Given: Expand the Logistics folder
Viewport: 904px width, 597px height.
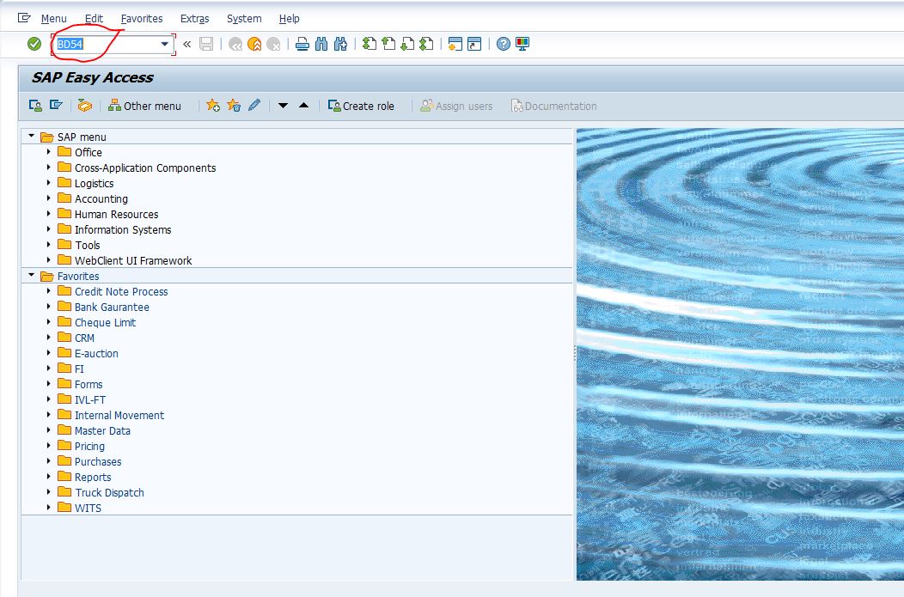Looking at the screenshot, I should coord(49,183).
